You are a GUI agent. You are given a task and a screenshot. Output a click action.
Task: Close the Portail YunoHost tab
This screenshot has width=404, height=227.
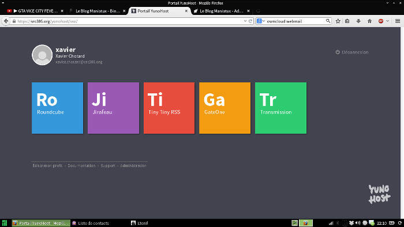click(x=186, y=11)
